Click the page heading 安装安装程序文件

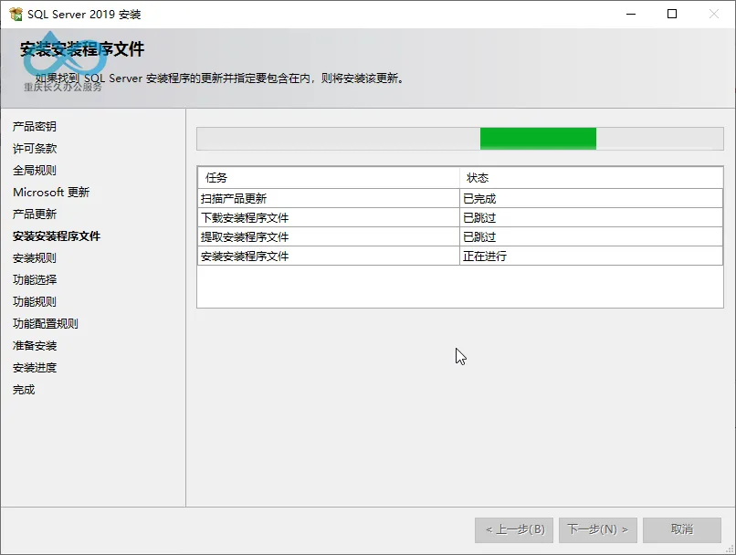pyautogui.click(x=82, y=49)
